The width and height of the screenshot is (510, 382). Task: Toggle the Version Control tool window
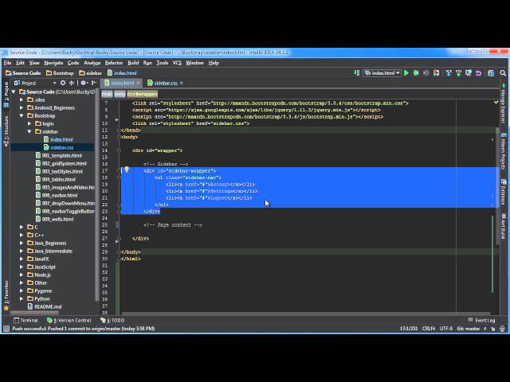click(69, 320)
